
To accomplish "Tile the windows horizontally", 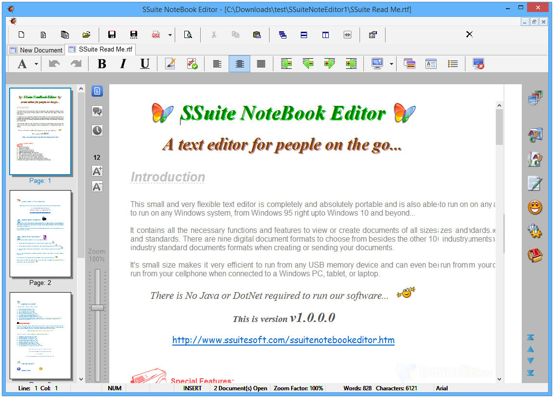I will [x=304, y=35].
